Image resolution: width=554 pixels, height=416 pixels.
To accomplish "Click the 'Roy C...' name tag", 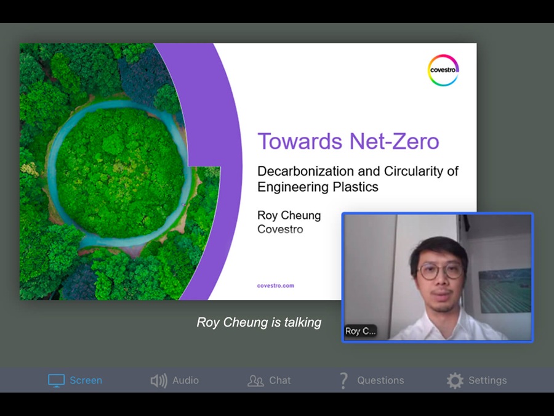I will [360, 331].
